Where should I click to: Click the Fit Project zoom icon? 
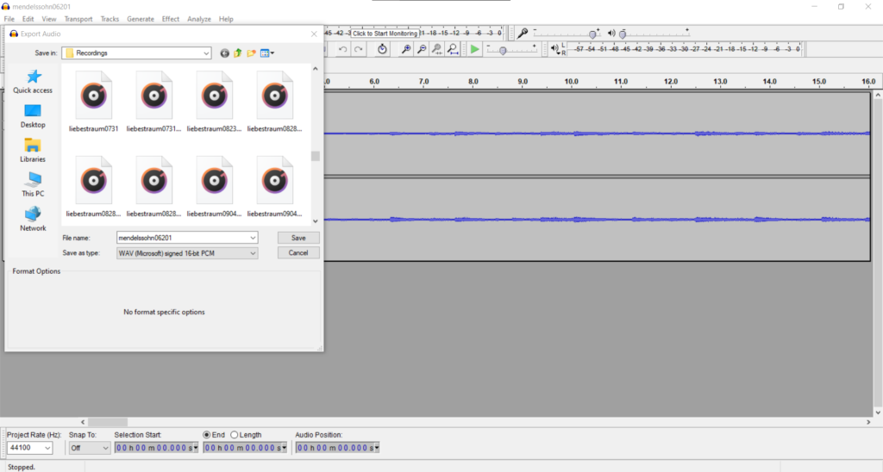coord(453,50)
